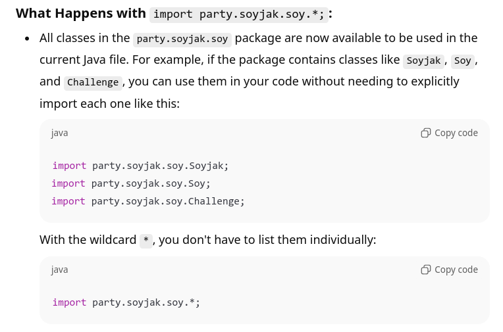The height and width of the screenshot is (332, 503).
Task: Click the "java" language label of the second code block
Action: 59,270
